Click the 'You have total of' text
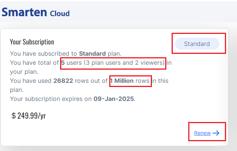The image size is (237, 151). click(x=34, y=63)
